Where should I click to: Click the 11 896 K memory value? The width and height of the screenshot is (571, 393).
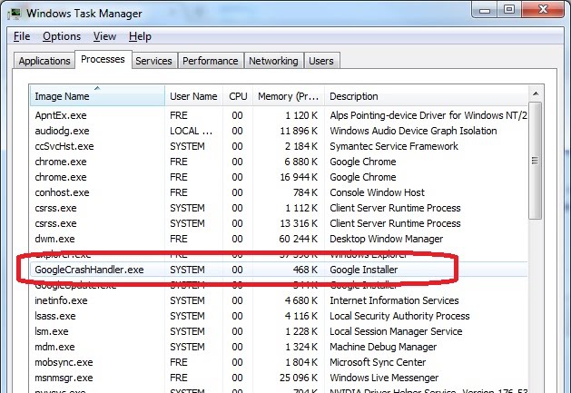(299, 131)
